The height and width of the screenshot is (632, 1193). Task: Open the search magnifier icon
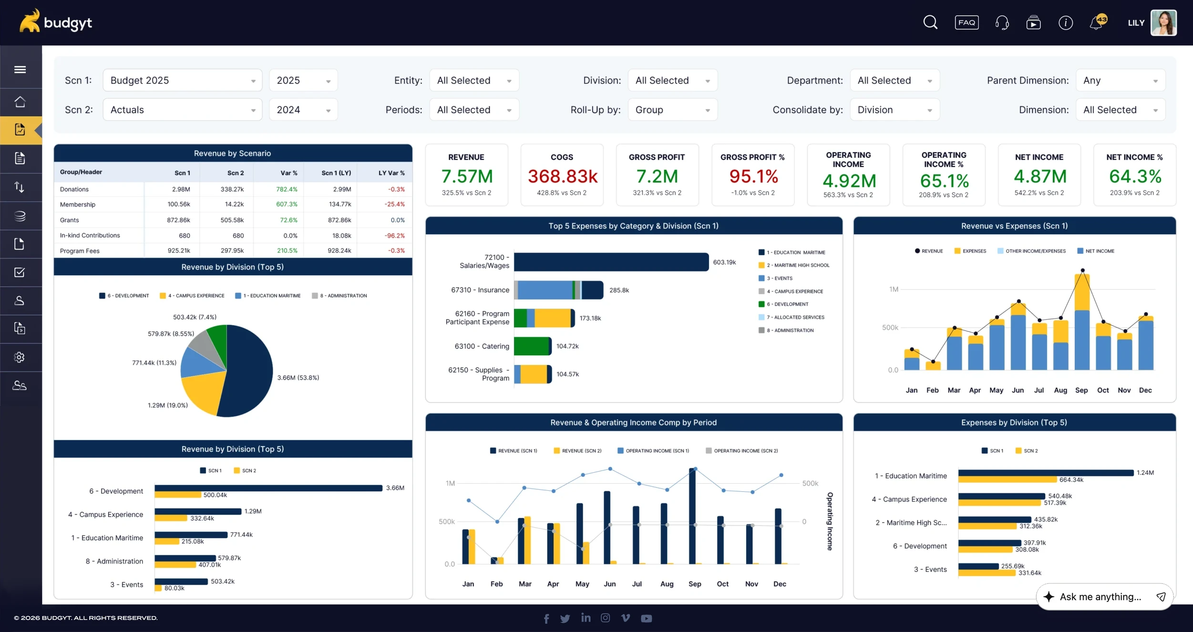click(930, 22)
